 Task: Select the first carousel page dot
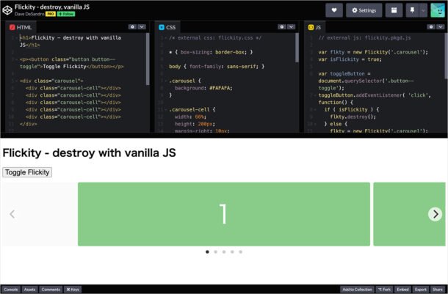tap(207, 251)
